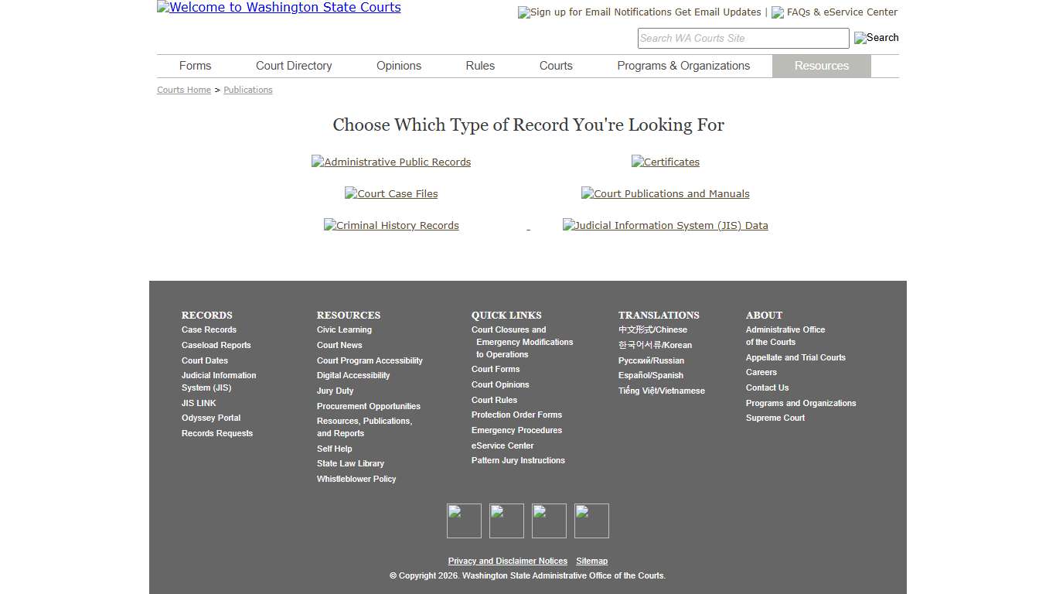The width and height of the screenshot is (1056, 594).
Task: Select the Court Case Files image link
Action: point(391,193)
